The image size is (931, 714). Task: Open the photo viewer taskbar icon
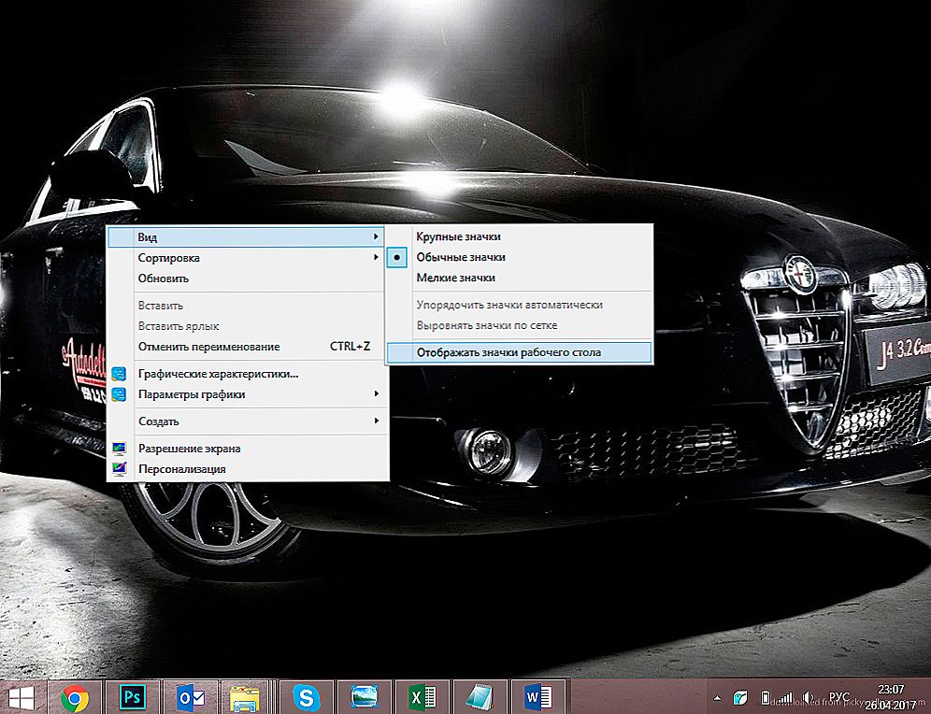point(364,697)
